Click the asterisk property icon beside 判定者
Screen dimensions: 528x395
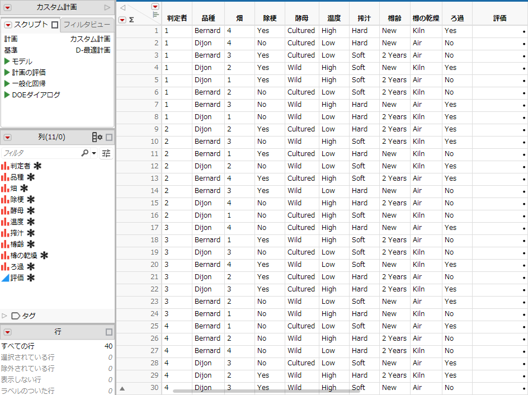37,166
